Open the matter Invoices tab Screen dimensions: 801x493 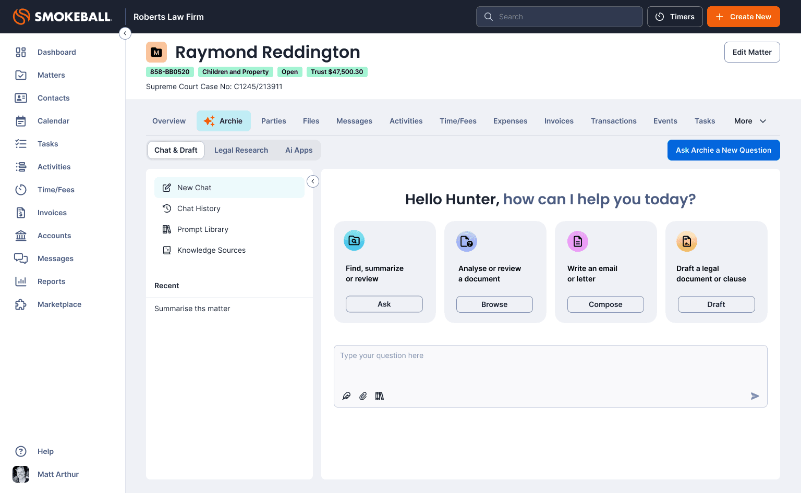(x=559, y=121)
